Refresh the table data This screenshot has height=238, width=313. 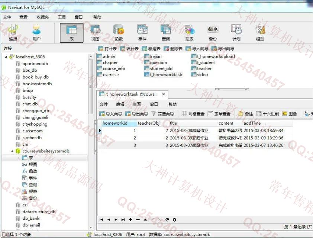pyautogui.click(x=167, y=220)
